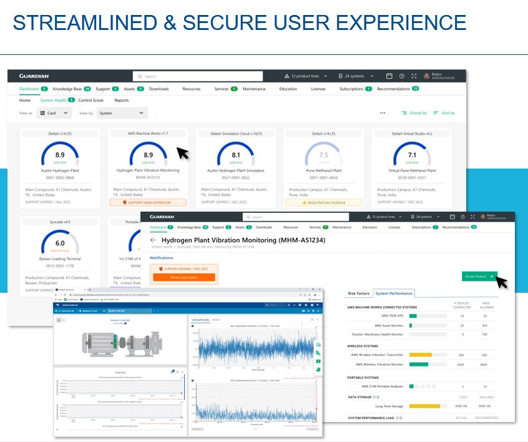Open the help question-mark icon in the back dashboard header
This screenshot has height=442, width=528.
(x=401, y=76)
